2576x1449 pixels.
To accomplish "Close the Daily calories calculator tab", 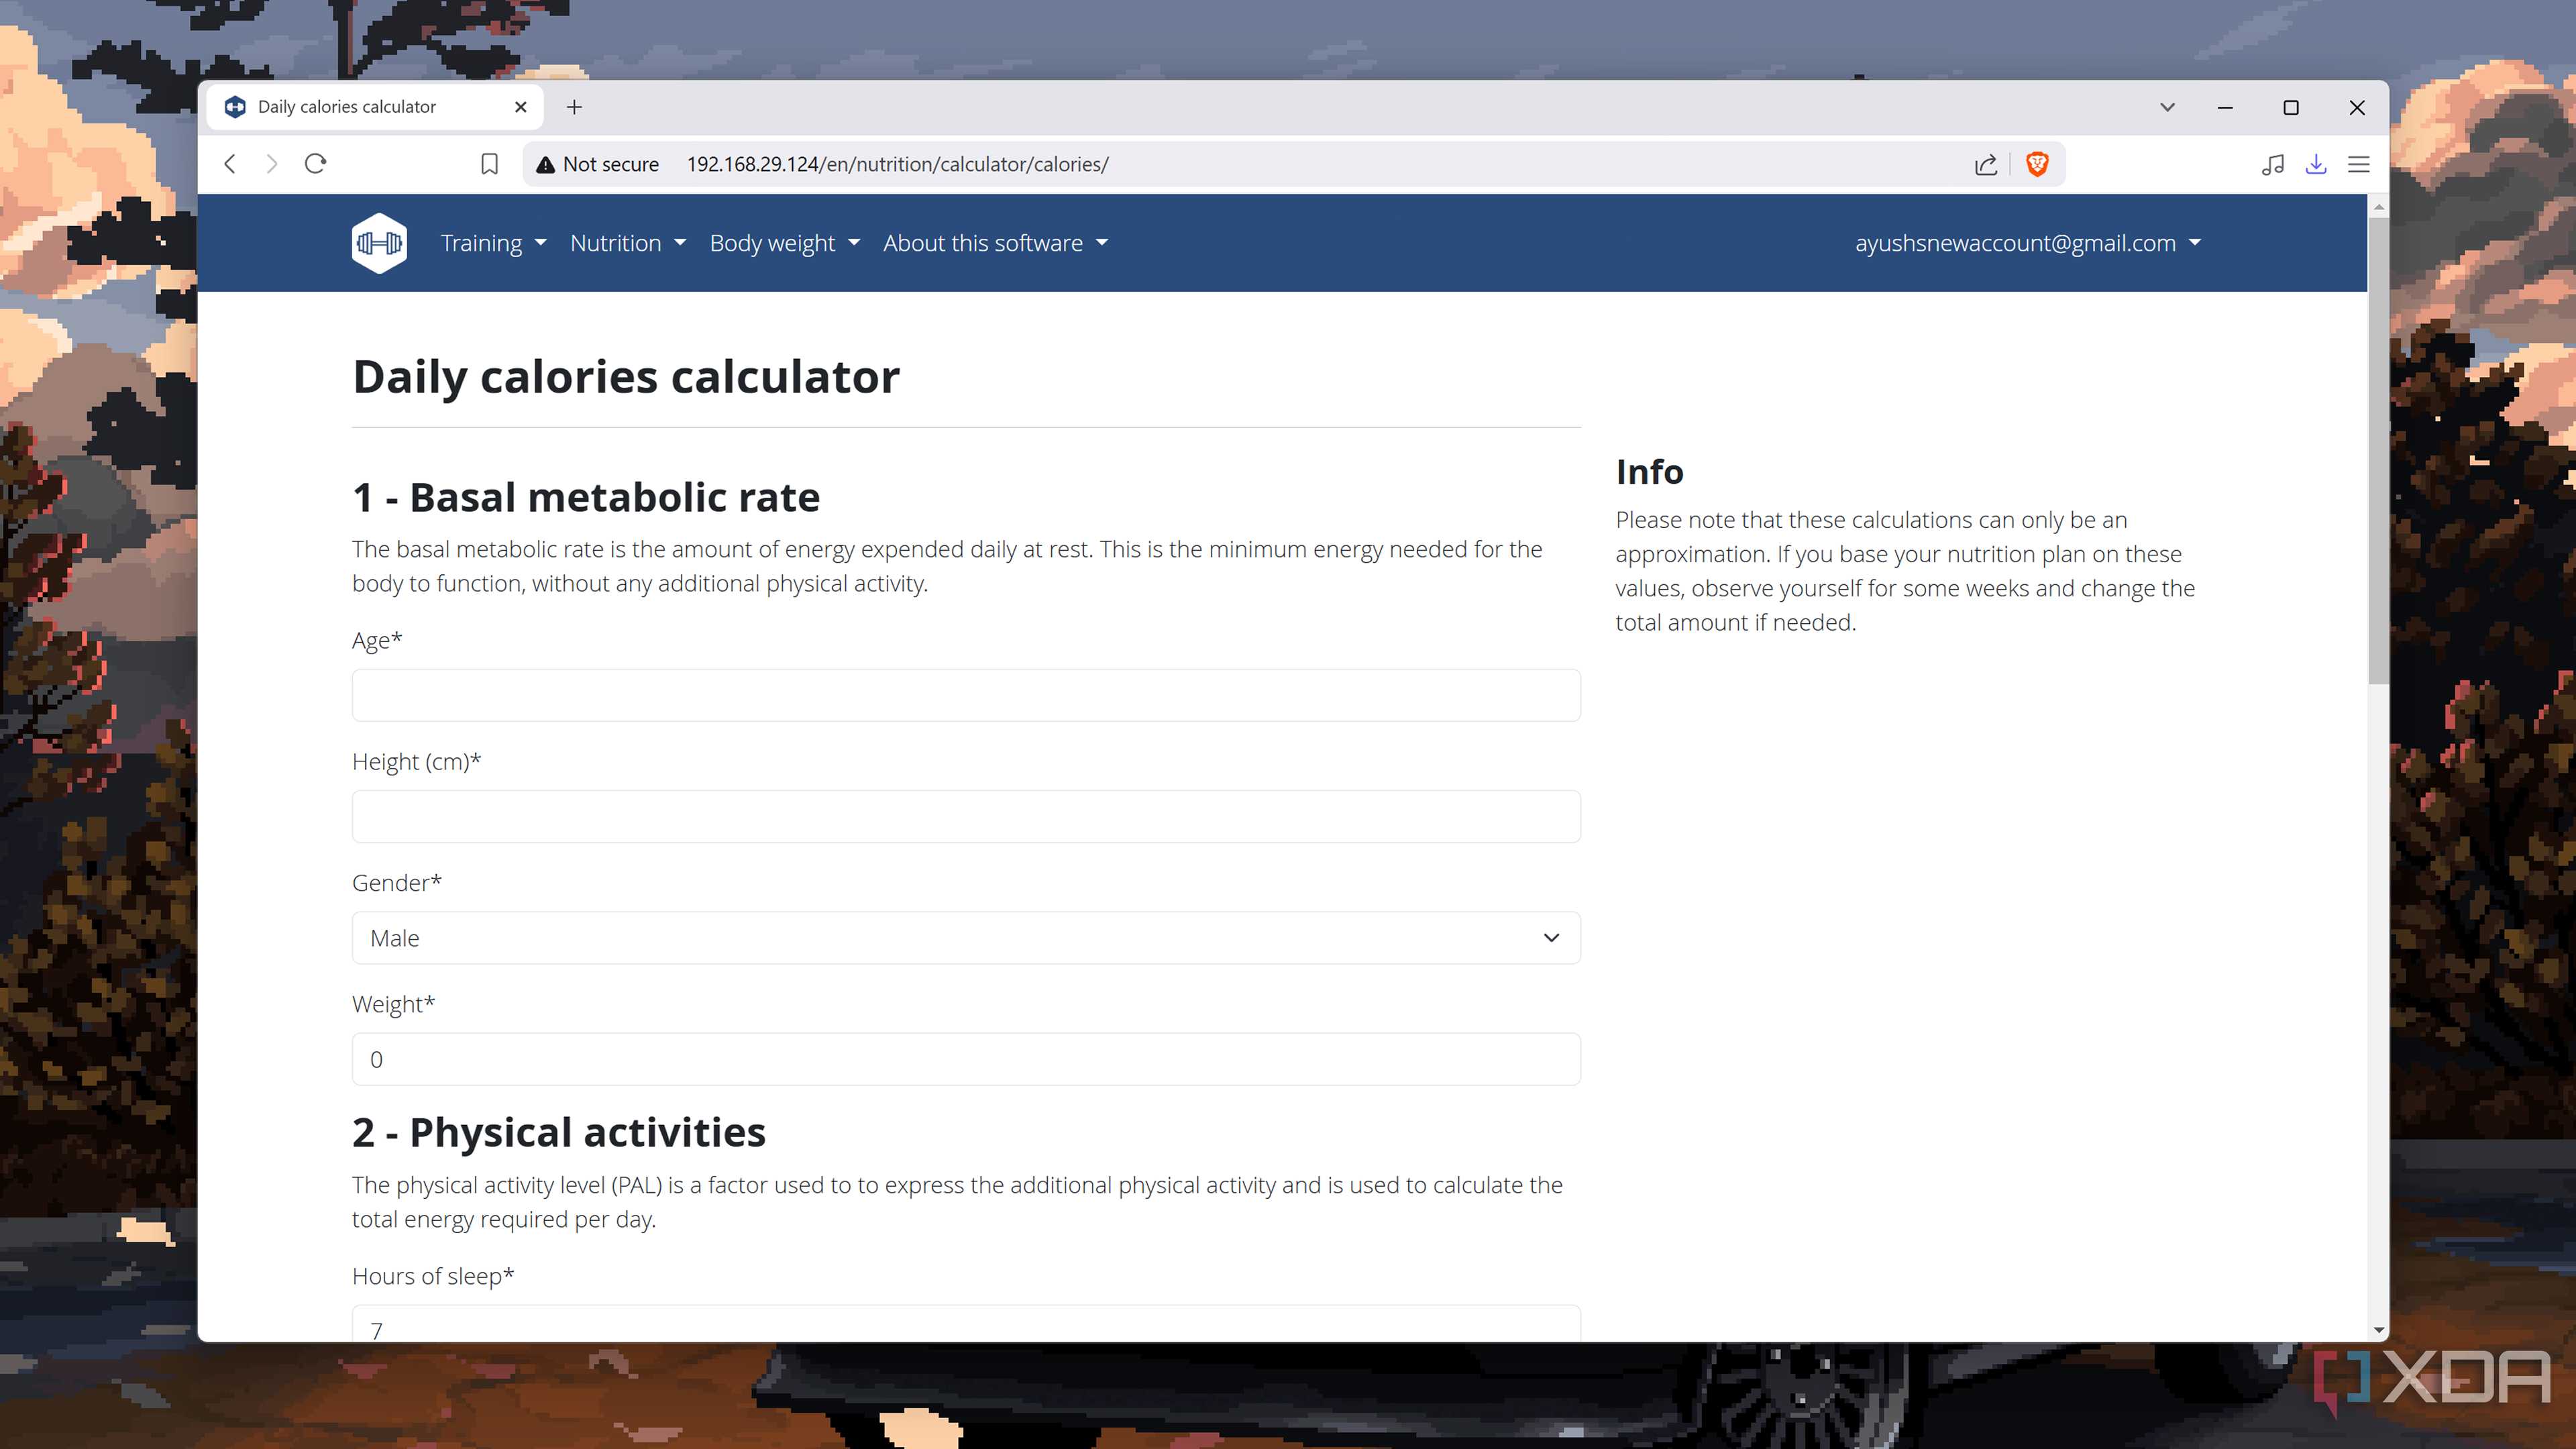I will [x=521, y=107].
